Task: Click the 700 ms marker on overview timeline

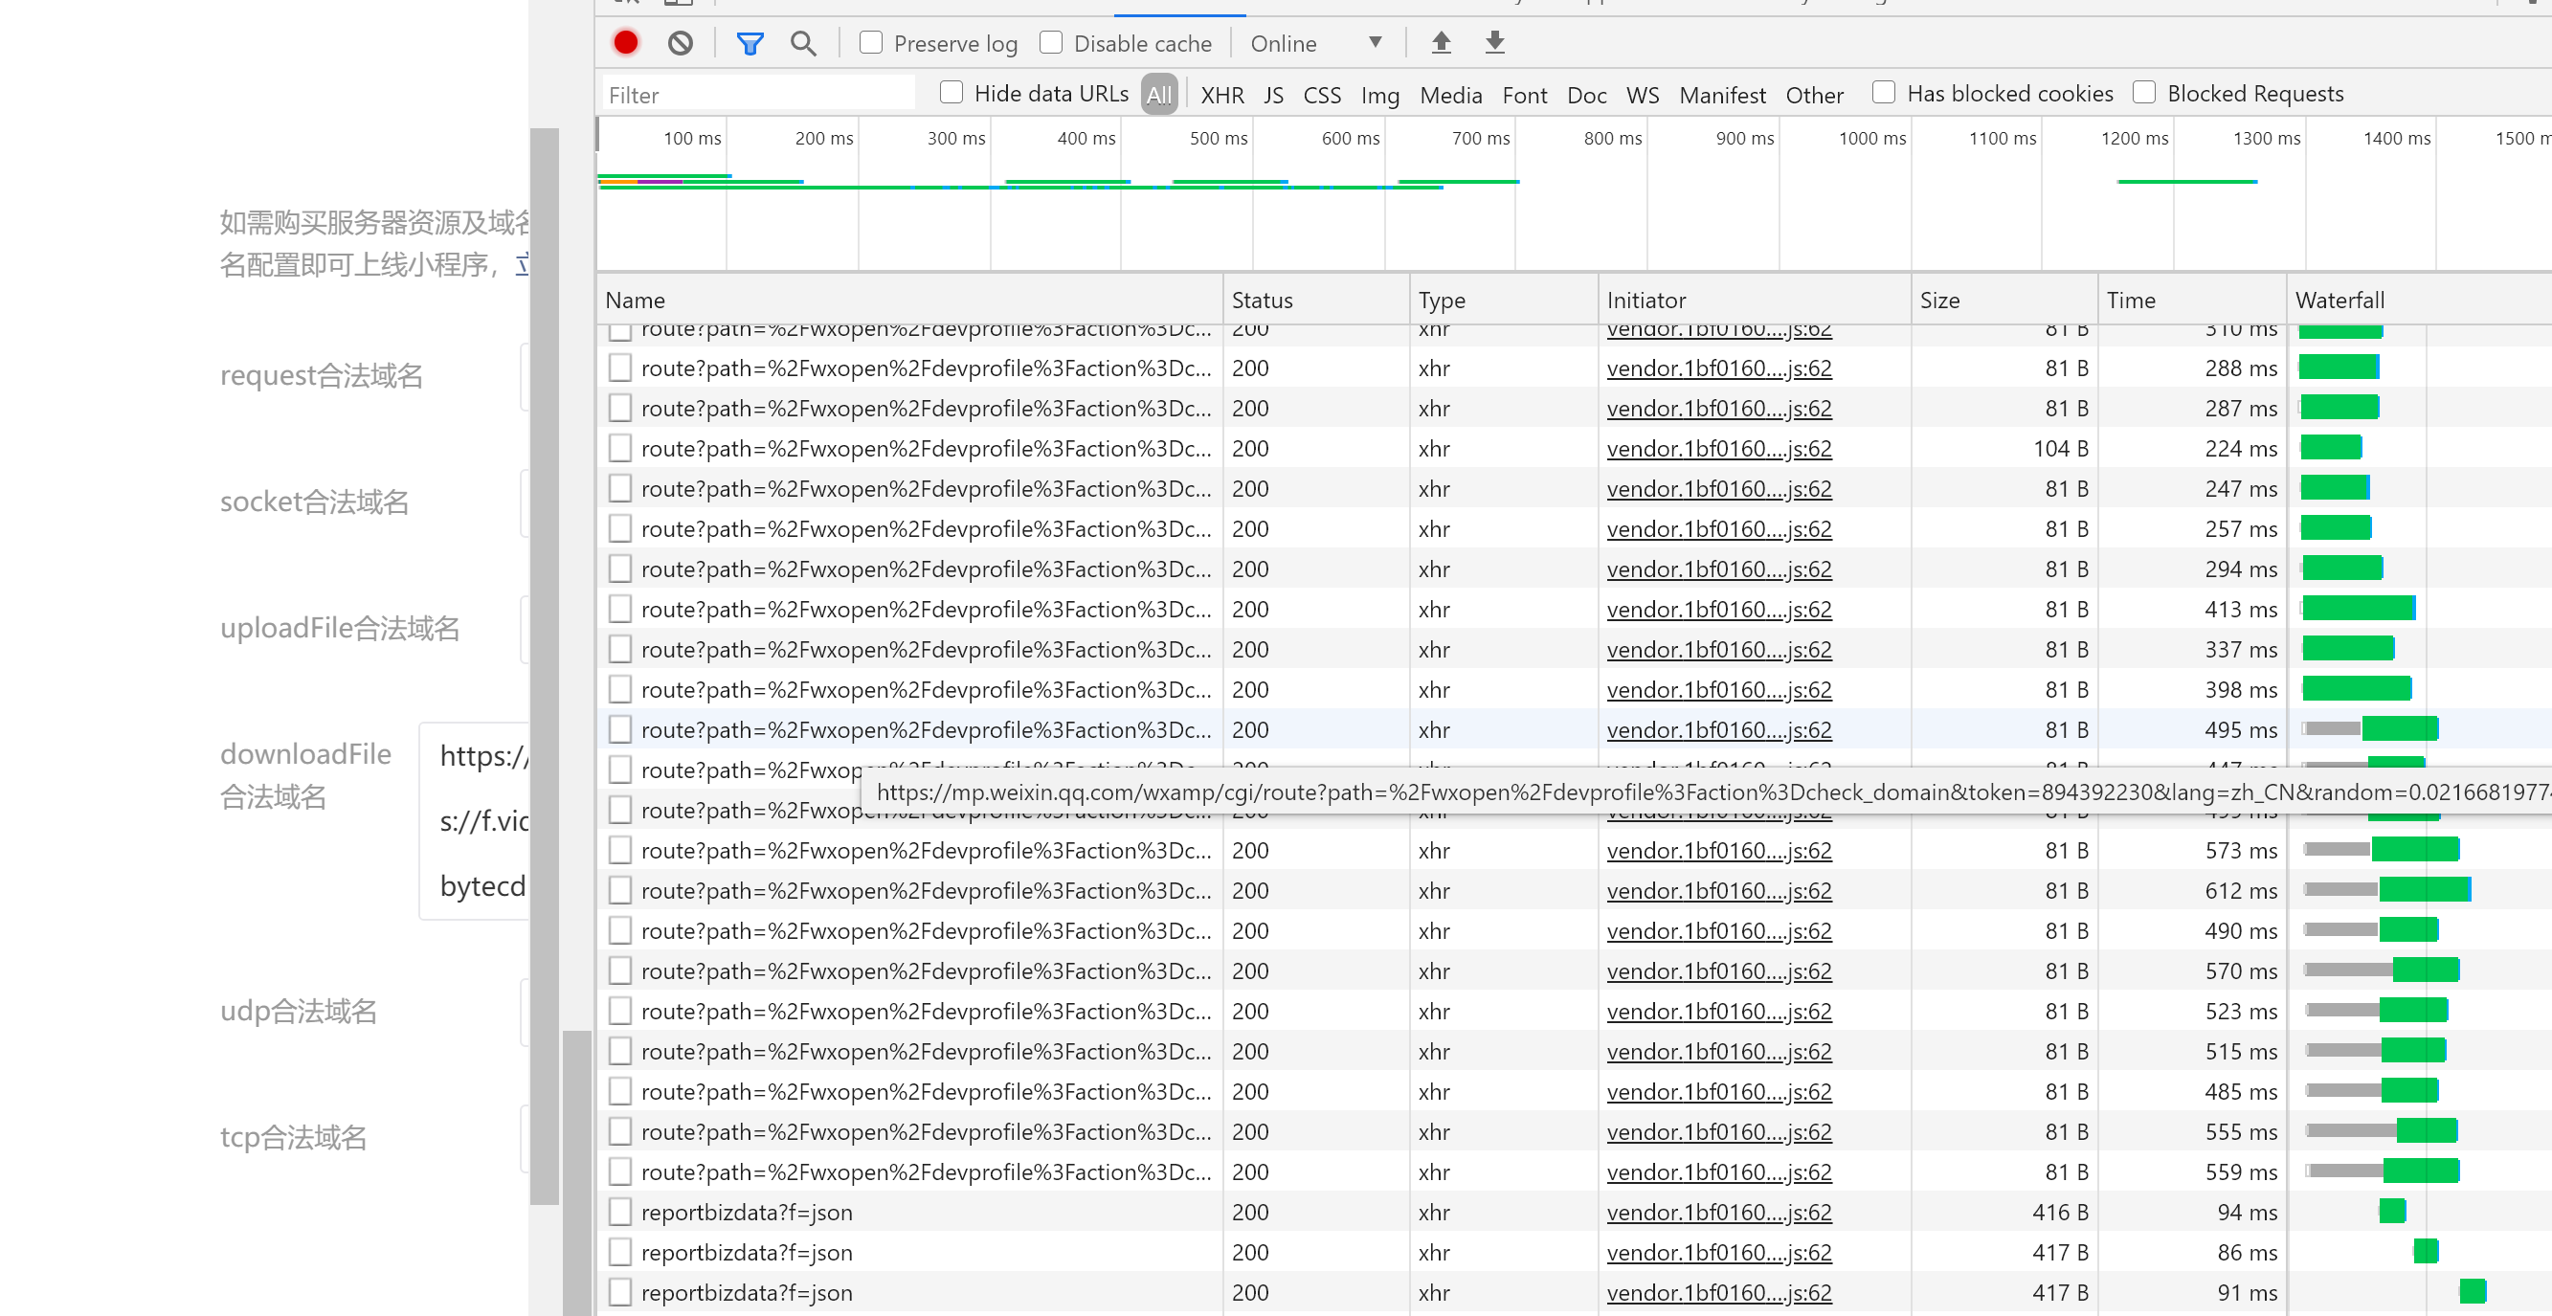Action: point(1480,139)
